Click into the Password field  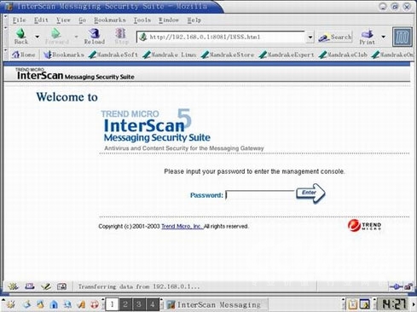260,195
